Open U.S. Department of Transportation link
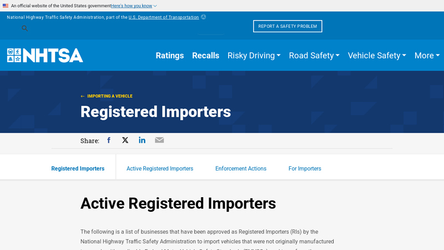 point(164,17)
